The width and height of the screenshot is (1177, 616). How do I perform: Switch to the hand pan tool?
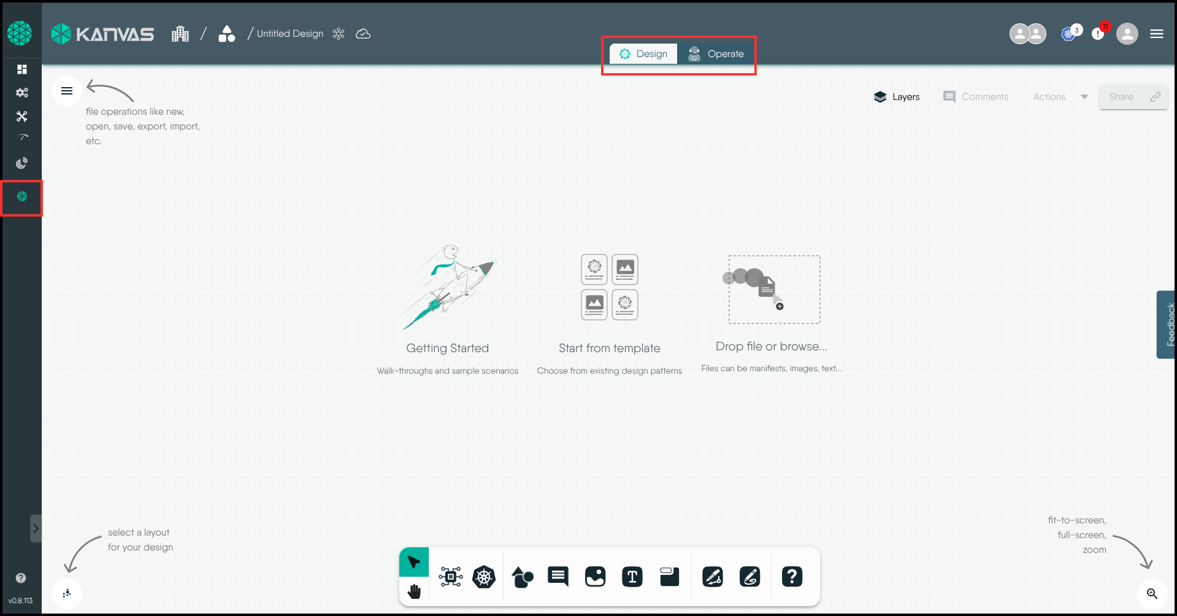414,591
